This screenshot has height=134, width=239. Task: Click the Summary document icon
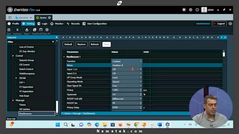(x=18, y=30)
